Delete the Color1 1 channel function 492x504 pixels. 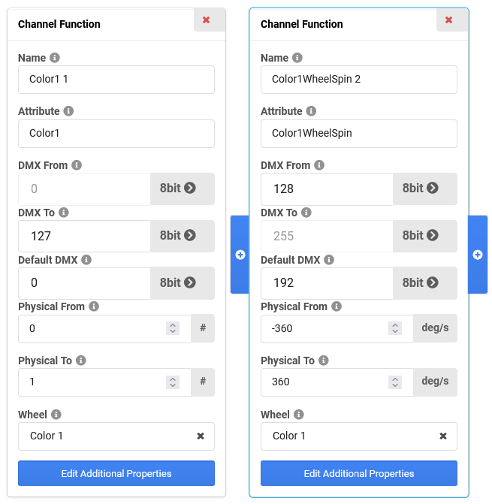[x=206, y=20]
